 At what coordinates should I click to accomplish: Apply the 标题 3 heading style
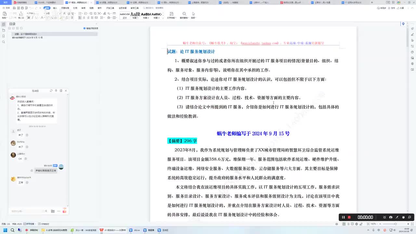[x=157, y=15]
